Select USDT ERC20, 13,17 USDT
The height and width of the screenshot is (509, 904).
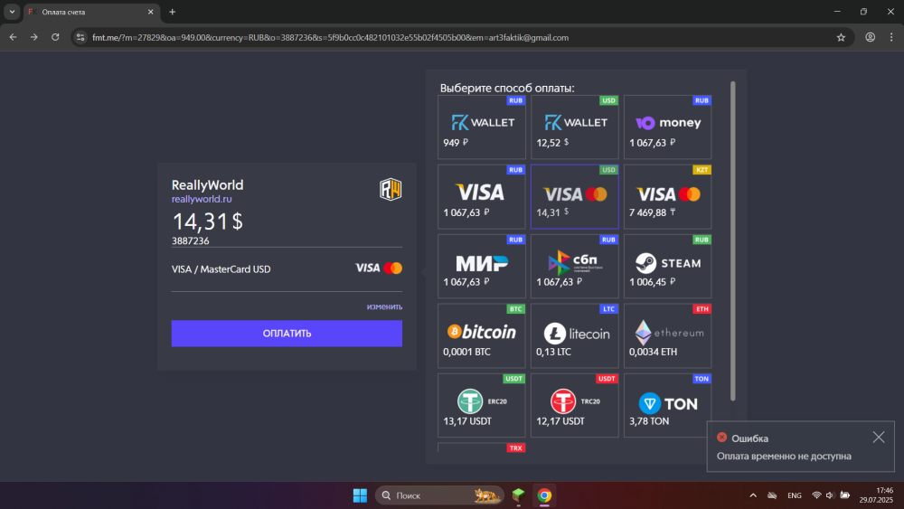482,405
